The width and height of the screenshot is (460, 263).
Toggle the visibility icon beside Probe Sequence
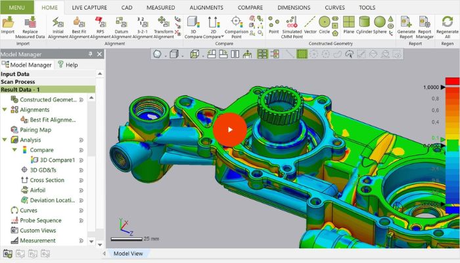pyautogui.click(x=81, y=220)
